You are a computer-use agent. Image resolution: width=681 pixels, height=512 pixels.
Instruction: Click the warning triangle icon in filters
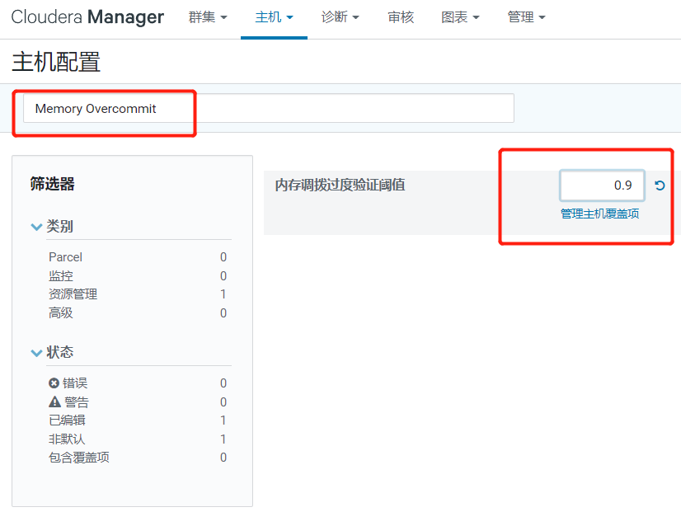(54, 402)
